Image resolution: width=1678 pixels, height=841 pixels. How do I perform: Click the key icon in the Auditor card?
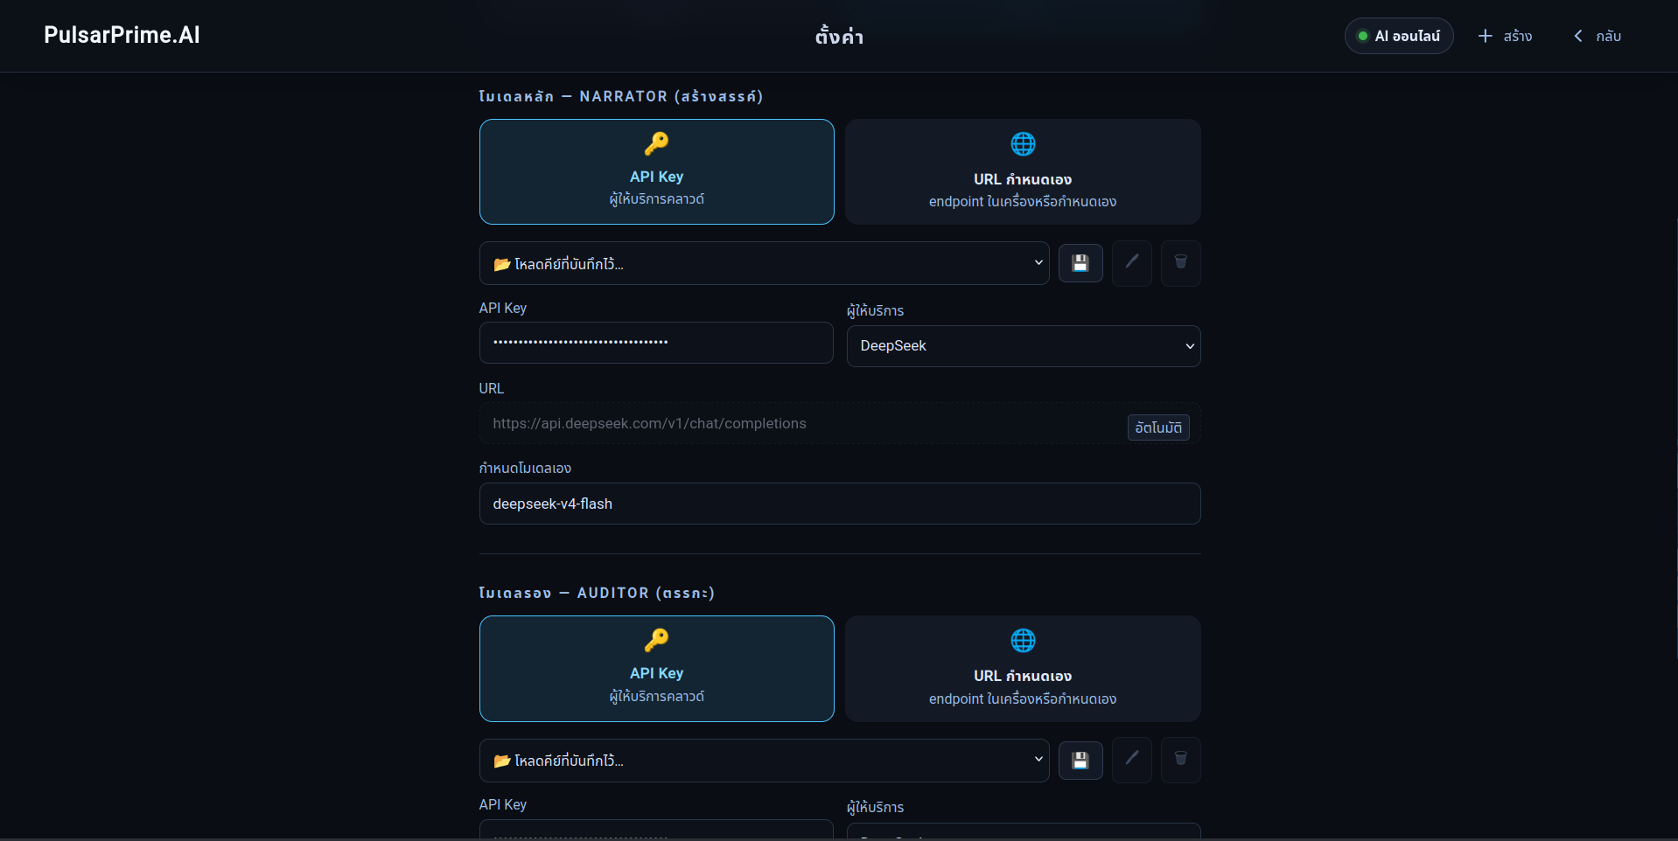(656, 640)
